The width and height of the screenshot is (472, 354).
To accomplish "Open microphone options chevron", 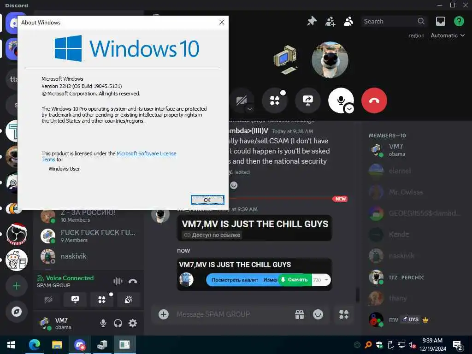I will 349,109.
